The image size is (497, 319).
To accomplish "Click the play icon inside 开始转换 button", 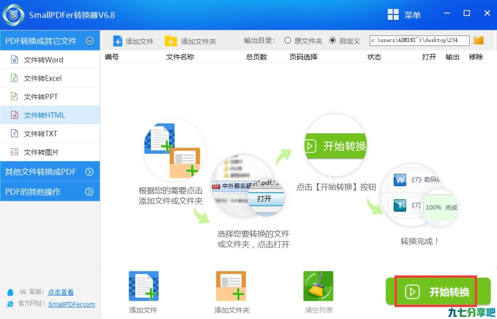I will click(412, 292).
